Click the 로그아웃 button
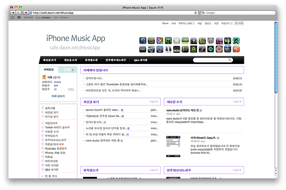Screen dimensions: 286x190 click(x=239, y=23)
